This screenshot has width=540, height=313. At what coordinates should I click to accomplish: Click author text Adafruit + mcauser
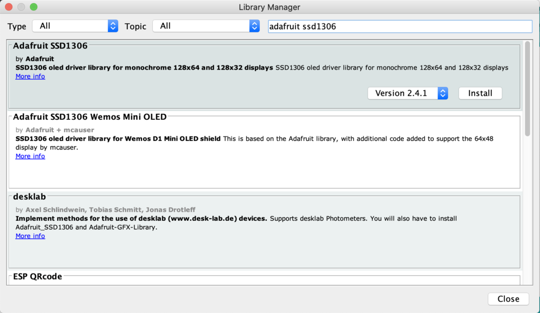(x=59, y=130)
